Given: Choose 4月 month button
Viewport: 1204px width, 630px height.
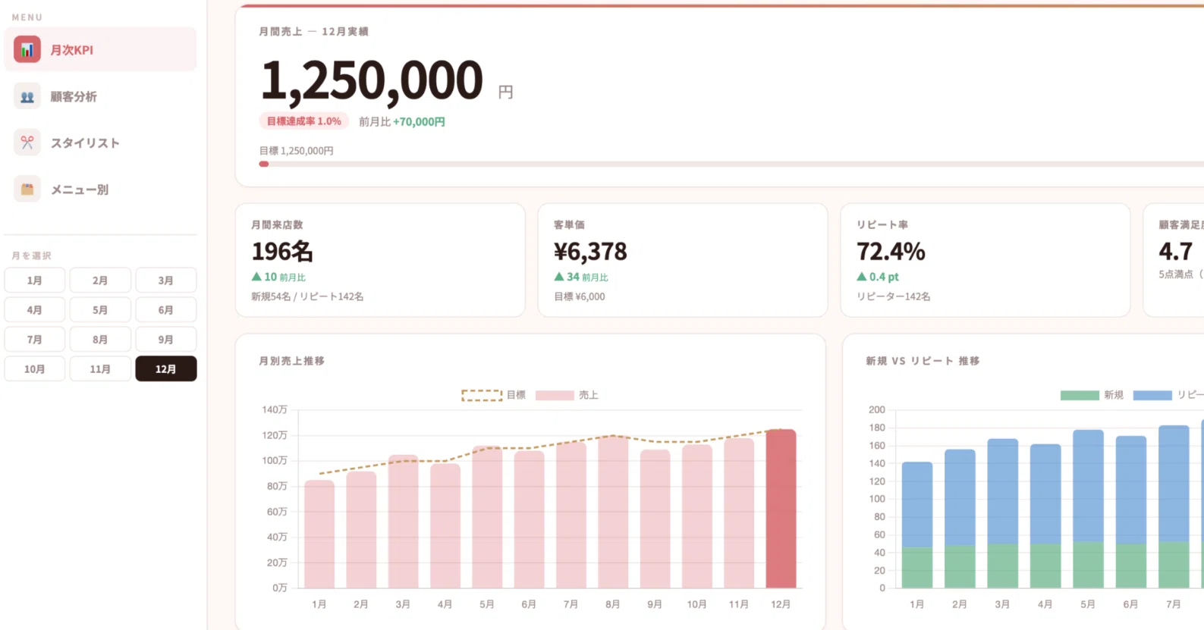Looking at the screenshot, I should [x=35, y=310].
